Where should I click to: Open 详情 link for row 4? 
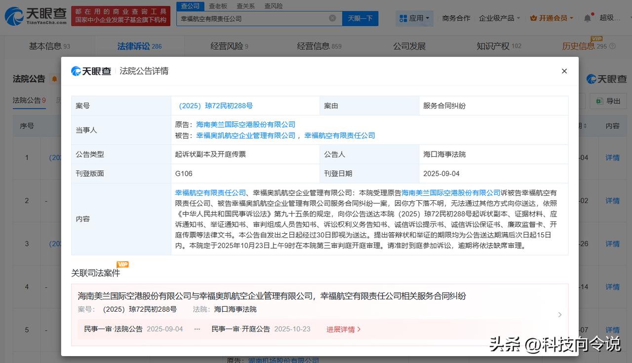coord(613,287)
